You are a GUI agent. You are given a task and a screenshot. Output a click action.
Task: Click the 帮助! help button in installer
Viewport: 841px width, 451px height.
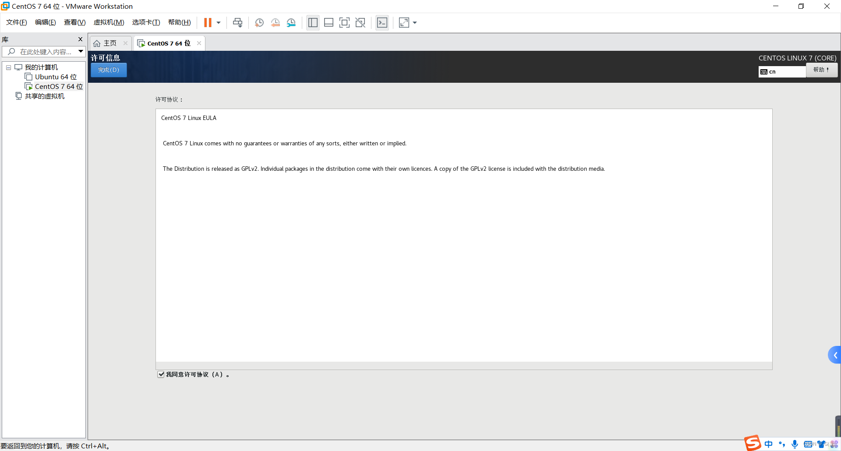coord(822,70)
